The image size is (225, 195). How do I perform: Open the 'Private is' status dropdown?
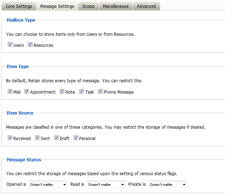[168, 184]
